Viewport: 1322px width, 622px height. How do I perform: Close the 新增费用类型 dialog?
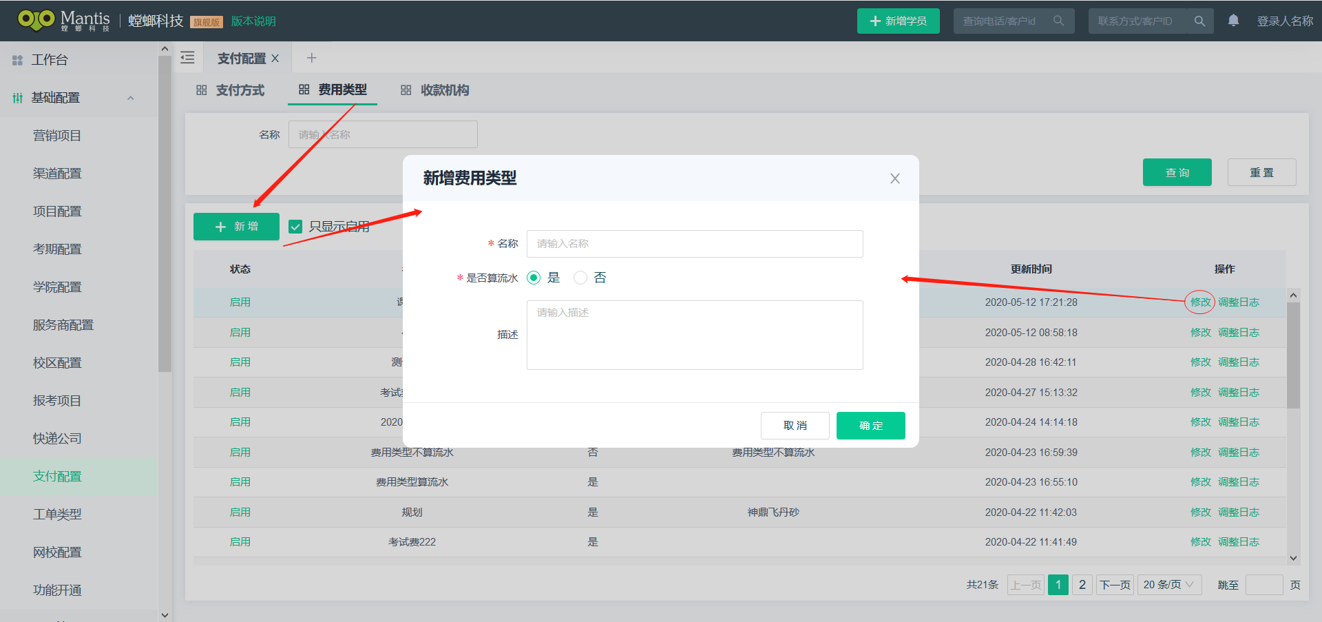(x=894, y=178)
